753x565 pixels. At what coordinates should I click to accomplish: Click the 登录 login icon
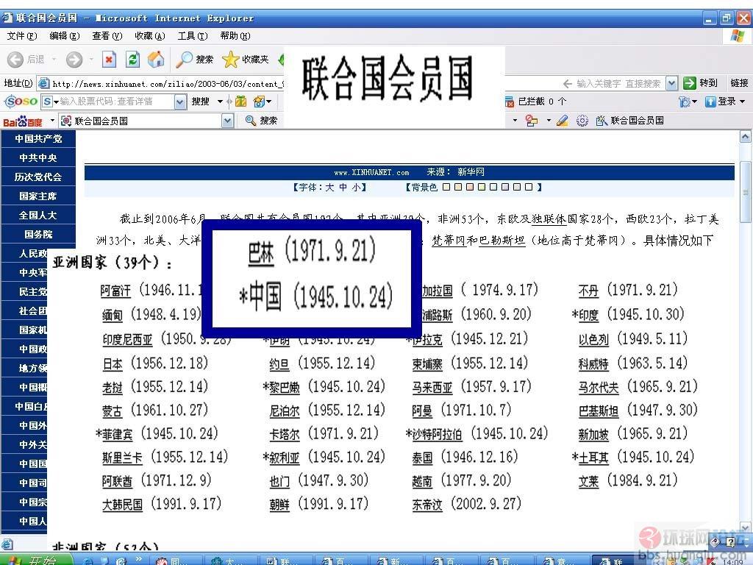pyautogui.click(x=710, y=102)
